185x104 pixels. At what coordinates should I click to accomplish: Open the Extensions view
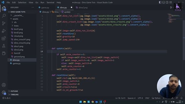pyautogui.click(x=4, y=38)
